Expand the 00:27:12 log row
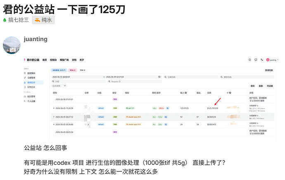This screenshot has height=180, width=285. pyautogui.click(x=54, y=117)
